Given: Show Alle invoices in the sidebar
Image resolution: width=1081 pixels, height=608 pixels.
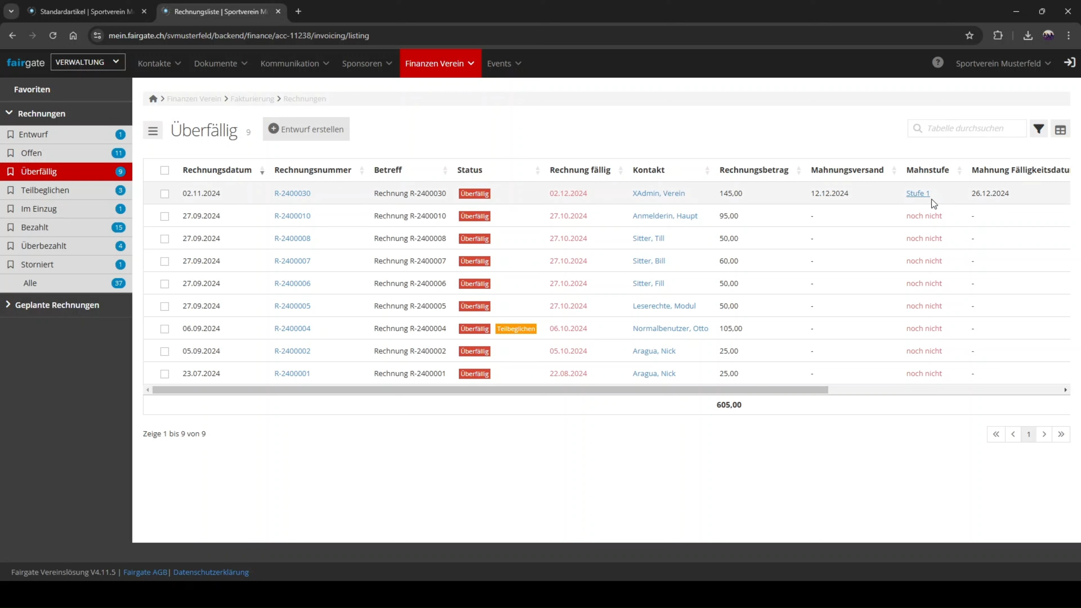Looking at the screenshot, I should click(66, 283).
